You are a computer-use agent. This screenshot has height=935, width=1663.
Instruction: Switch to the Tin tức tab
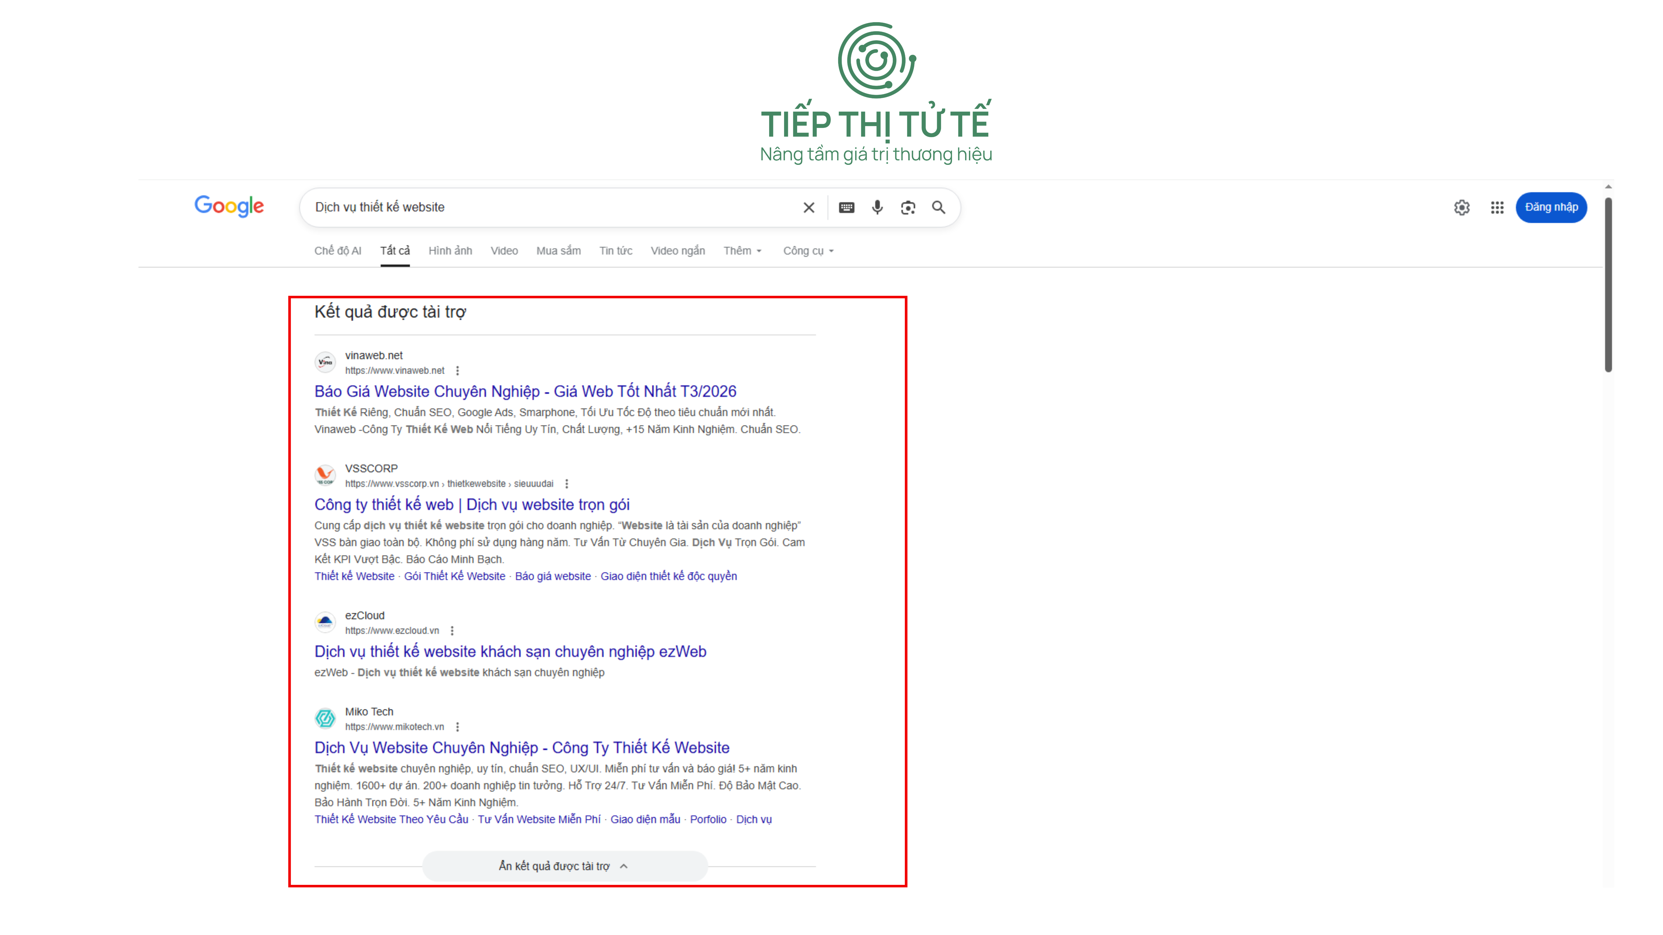tap(615, 250)
